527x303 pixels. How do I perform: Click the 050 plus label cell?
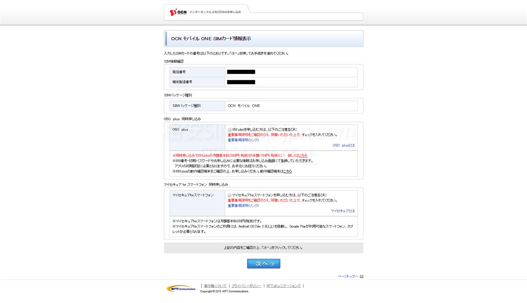tap(197, 138)
